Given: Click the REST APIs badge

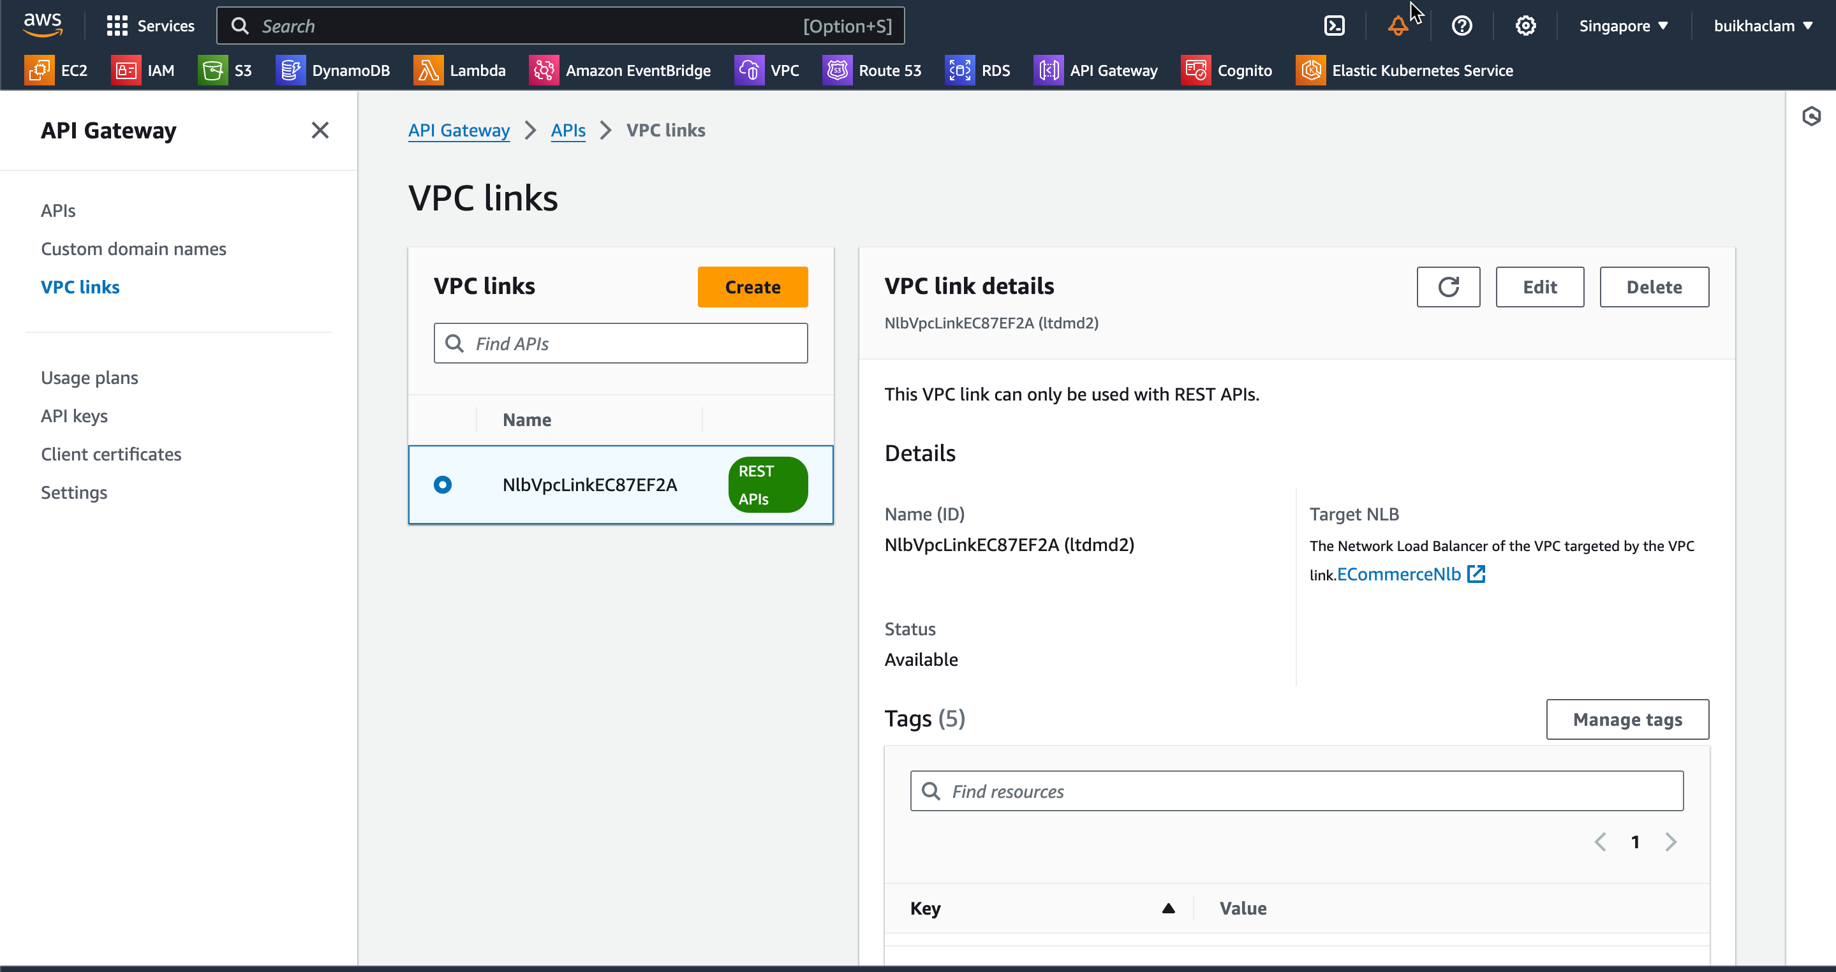Looking at the screenshot, I should point(767,485).
